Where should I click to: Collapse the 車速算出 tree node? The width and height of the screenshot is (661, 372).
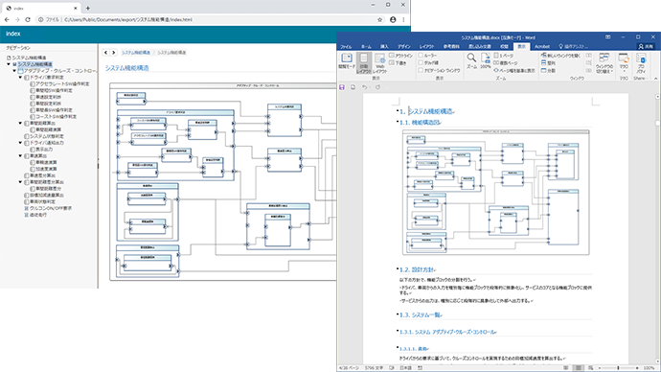20,156
